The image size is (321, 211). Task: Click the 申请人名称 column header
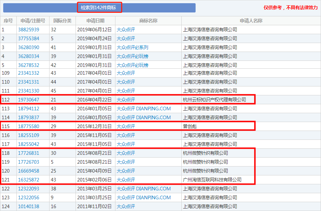pos(250,21)
